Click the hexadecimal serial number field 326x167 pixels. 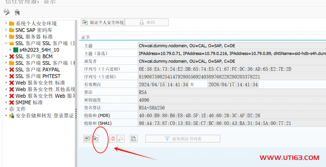(x=232, y=69)
